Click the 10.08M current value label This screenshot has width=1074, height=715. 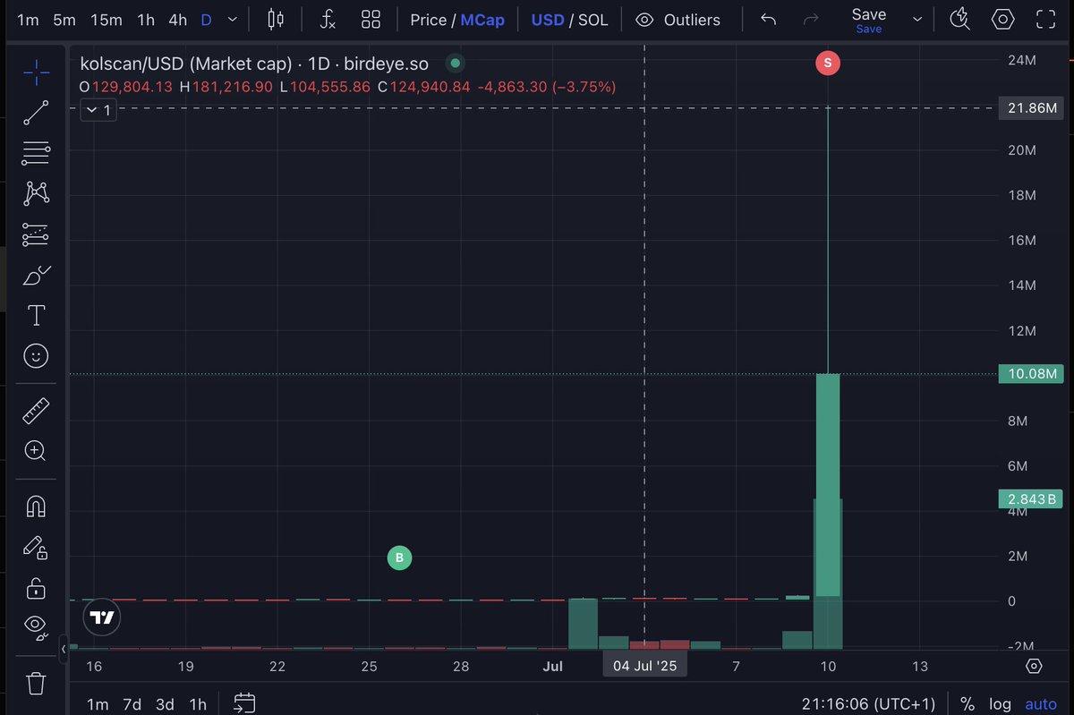(1030, 374)
